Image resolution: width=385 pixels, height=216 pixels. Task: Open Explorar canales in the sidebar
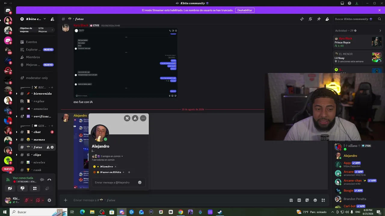[37, 49]
